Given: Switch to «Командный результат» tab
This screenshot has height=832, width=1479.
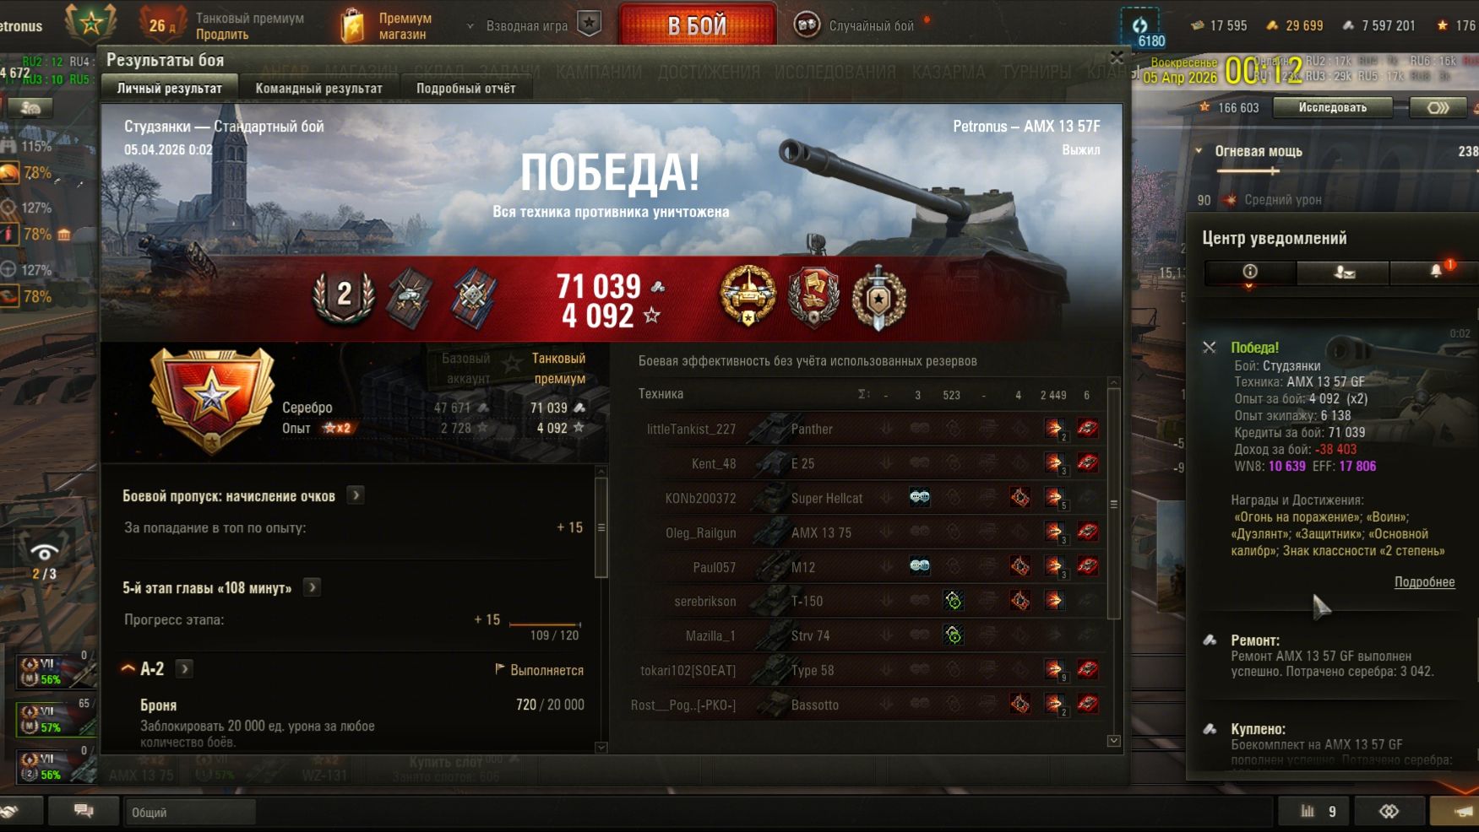Looking at the screenshot, I should tap(318, 88).
